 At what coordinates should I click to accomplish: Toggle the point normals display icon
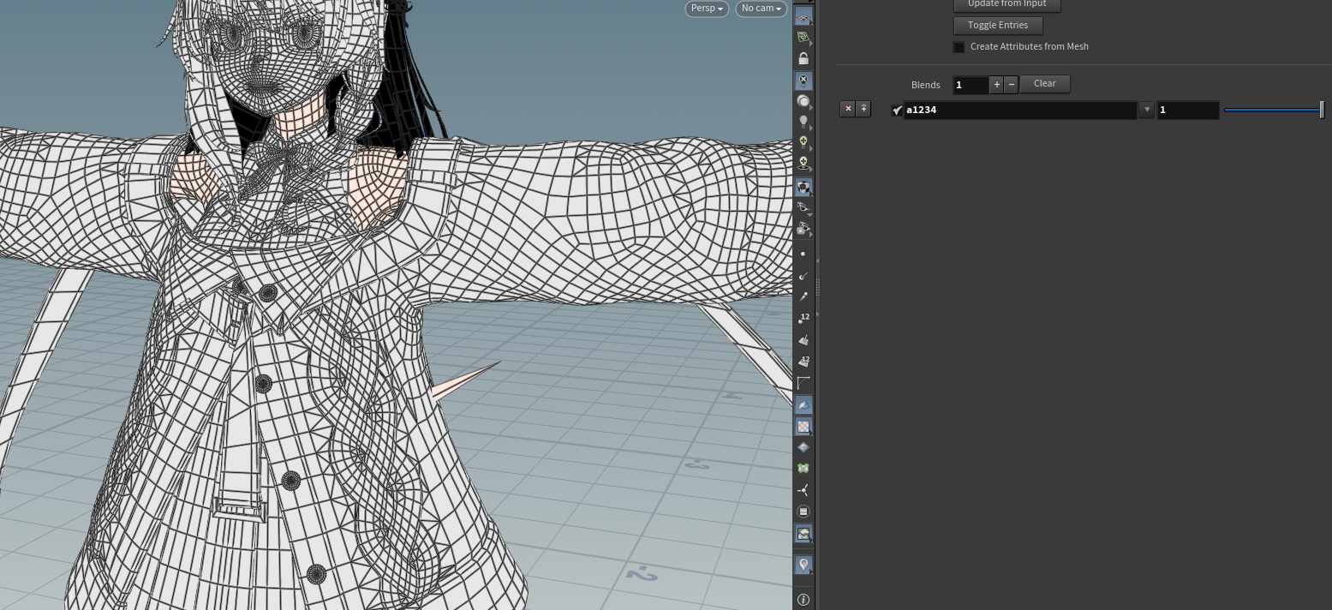[x=803, y=276]
